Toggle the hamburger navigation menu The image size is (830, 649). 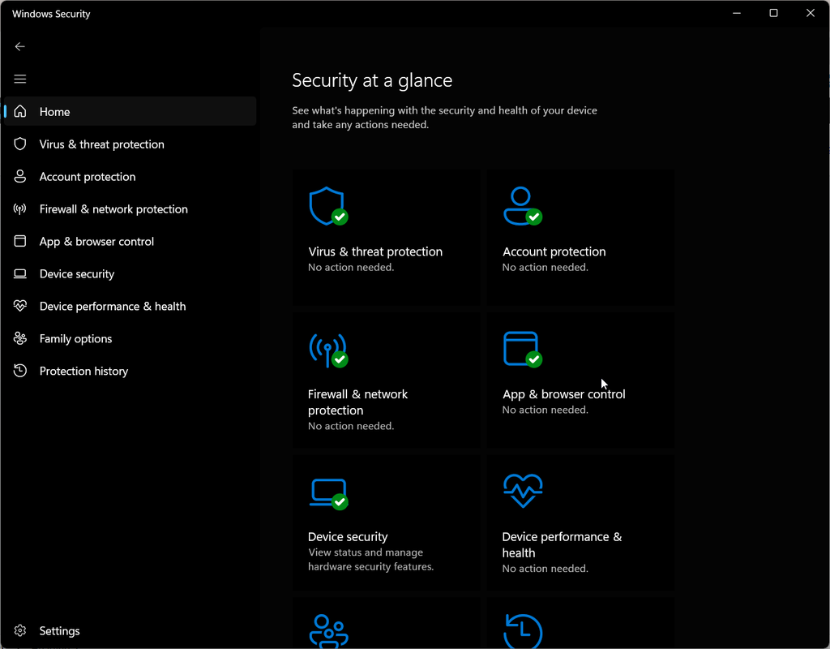coord(20,79)
